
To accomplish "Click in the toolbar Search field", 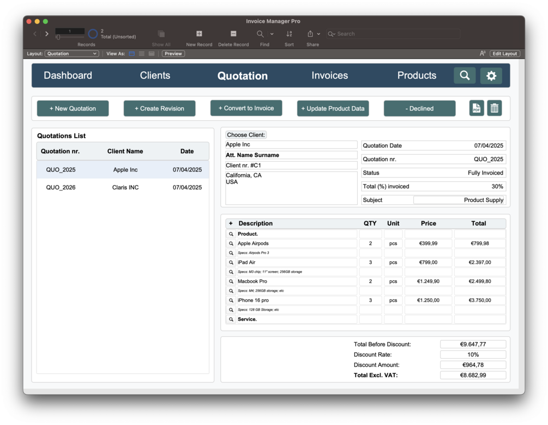I will click(x=393, y=34).
